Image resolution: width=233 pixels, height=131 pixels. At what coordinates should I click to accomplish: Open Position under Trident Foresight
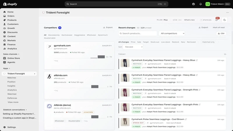pos(11,82)
